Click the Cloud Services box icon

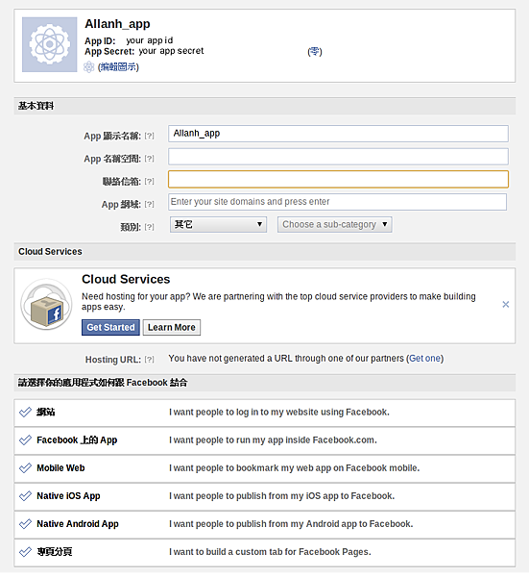click(x=46, y=304)
